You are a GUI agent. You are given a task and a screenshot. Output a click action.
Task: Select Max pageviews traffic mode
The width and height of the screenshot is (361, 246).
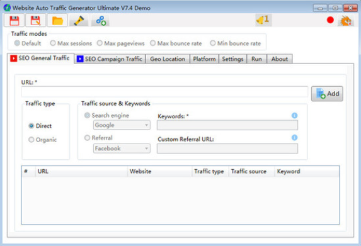120,43
